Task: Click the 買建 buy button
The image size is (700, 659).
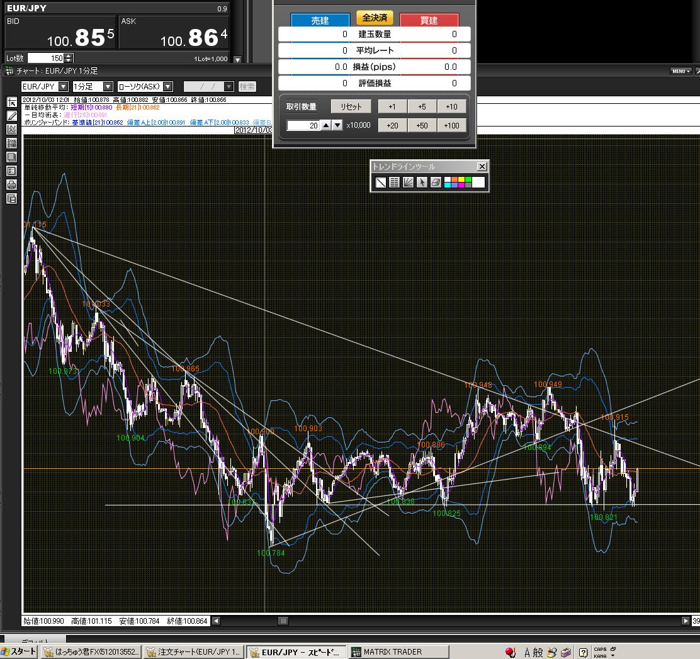Action: (x=429, y=21)
